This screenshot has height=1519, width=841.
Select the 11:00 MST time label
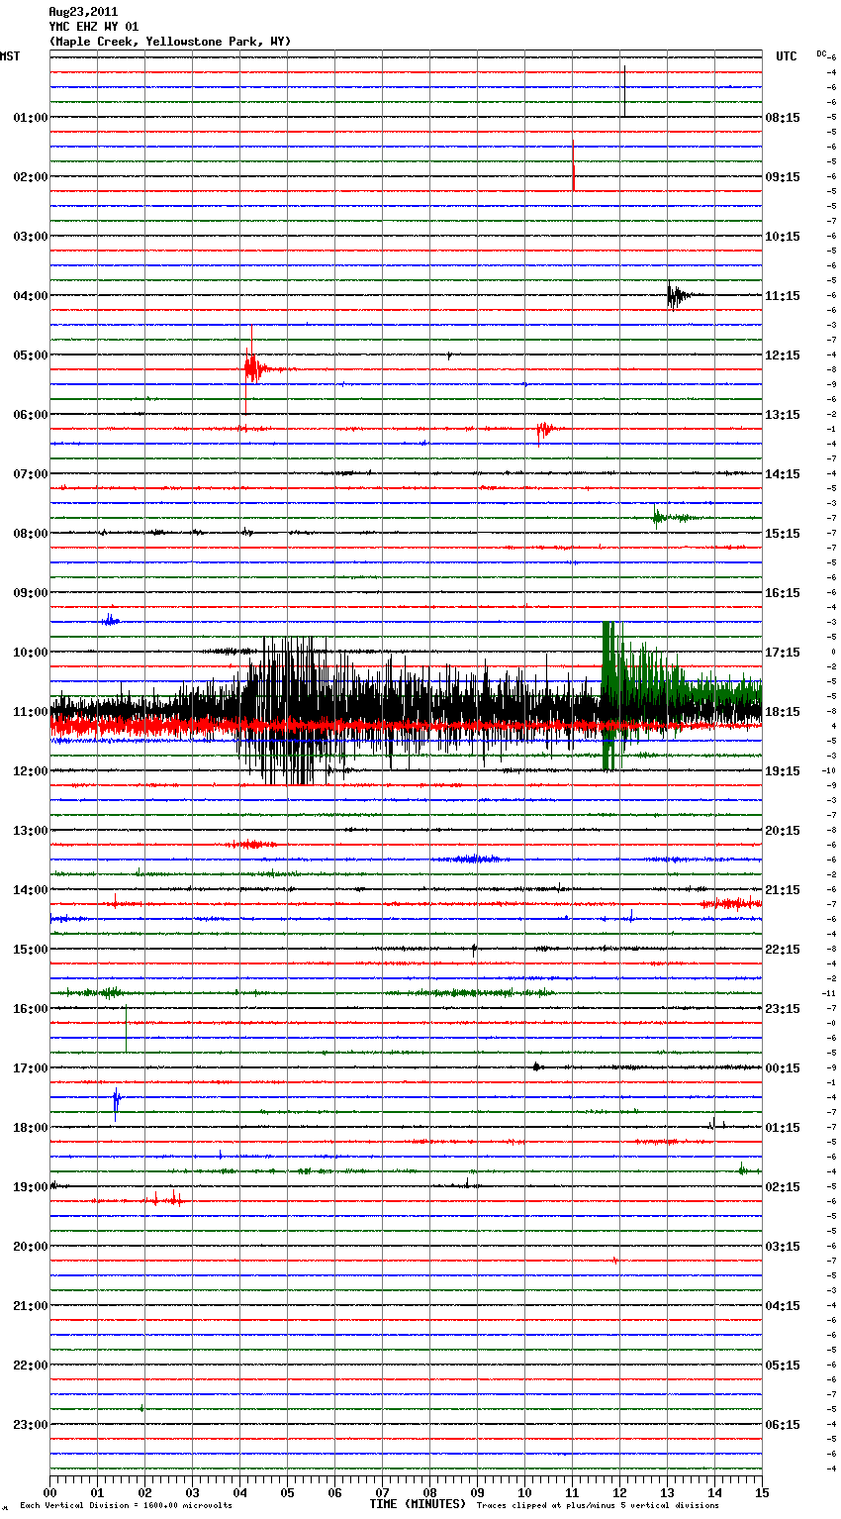coord(31,712)
